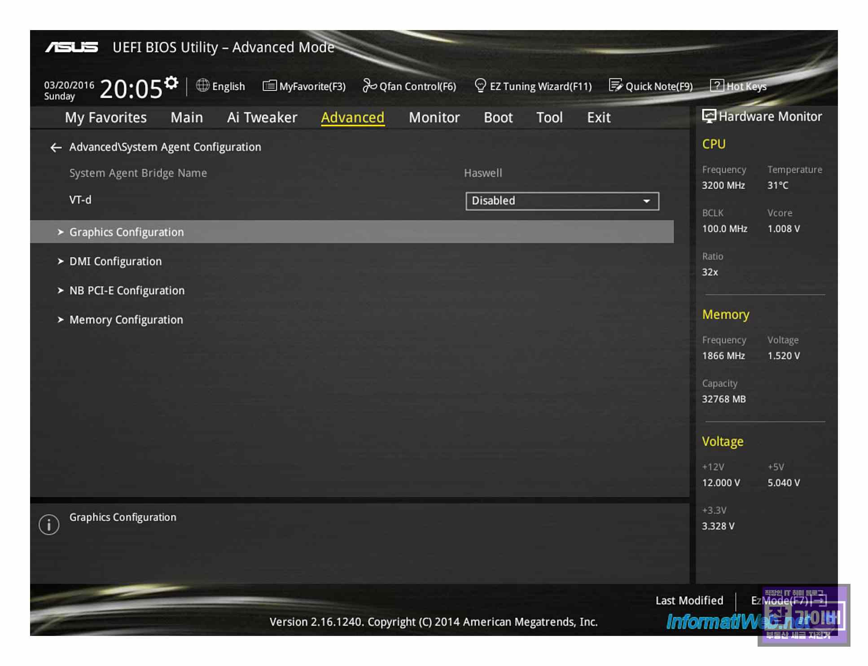Screen dimensions: 868x666
Task: Click the back arrow beside Advanced\System Agent Configuration
Action: [56, 147]
